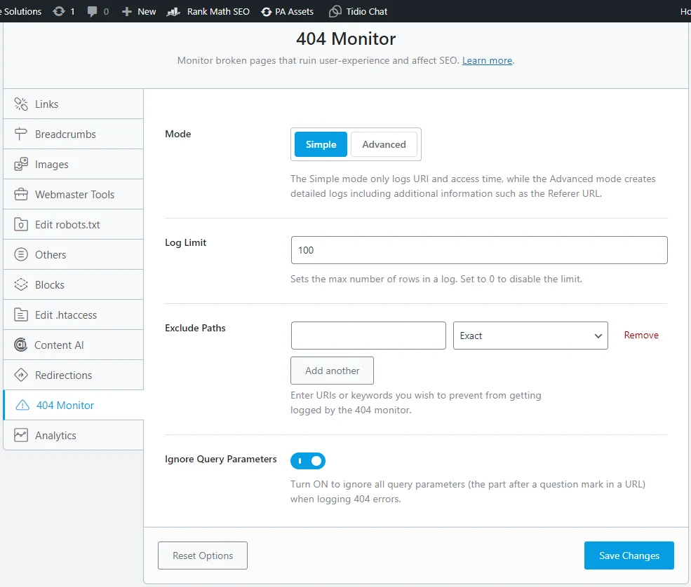
Task: Click the comments bubble icon in admin bar
Action: click(x=92, y=11)
